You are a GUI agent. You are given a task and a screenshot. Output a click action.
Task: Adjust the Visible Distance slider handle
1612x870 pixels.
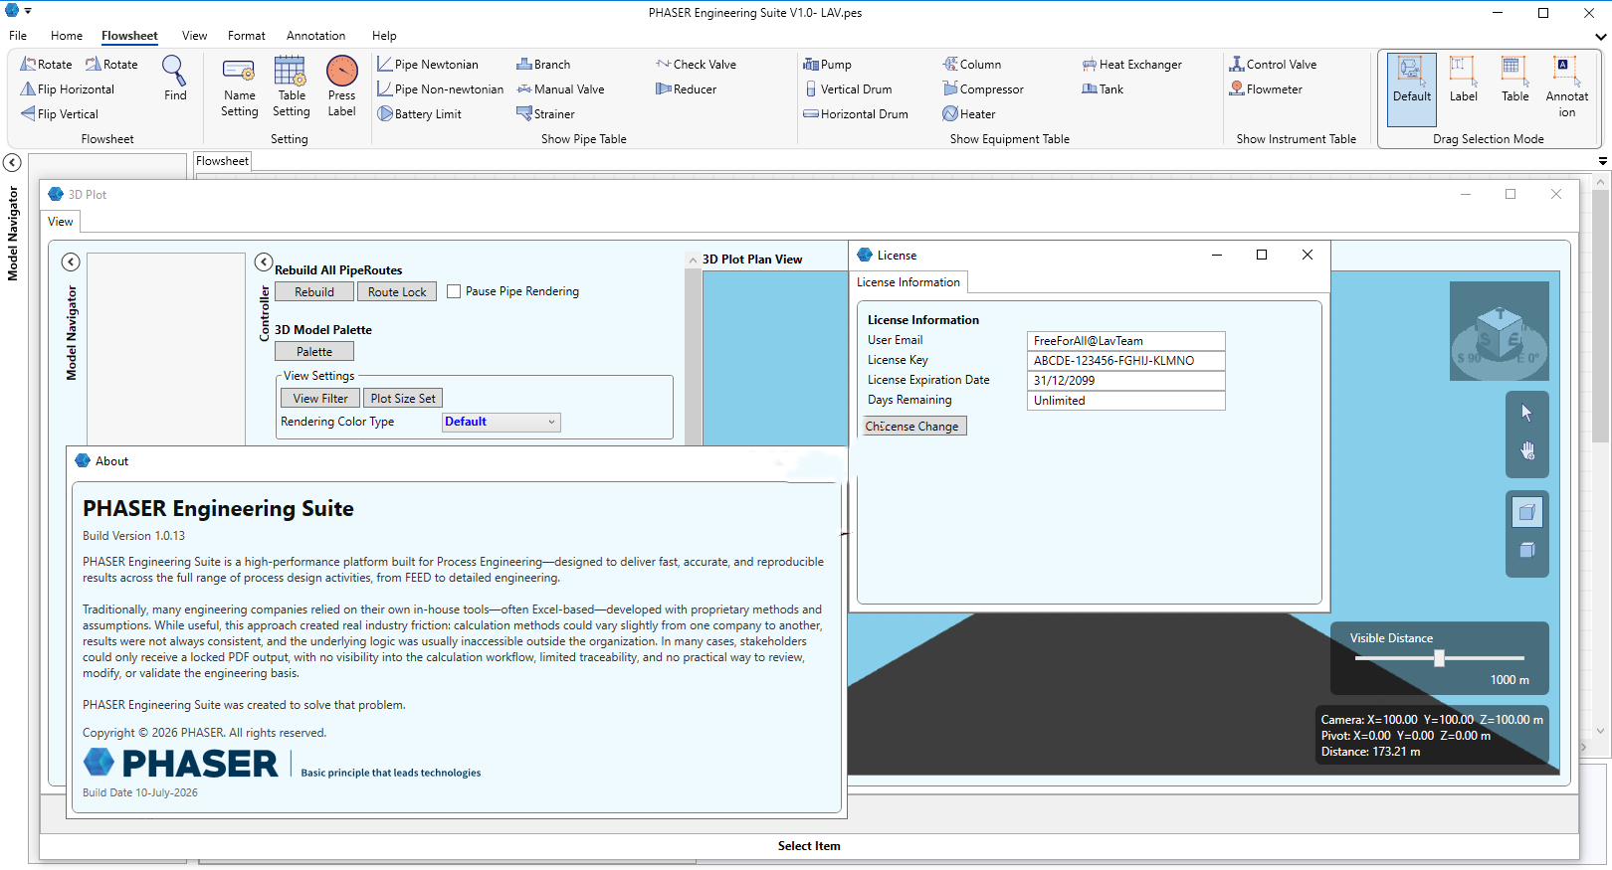(x=1439, y=658)
